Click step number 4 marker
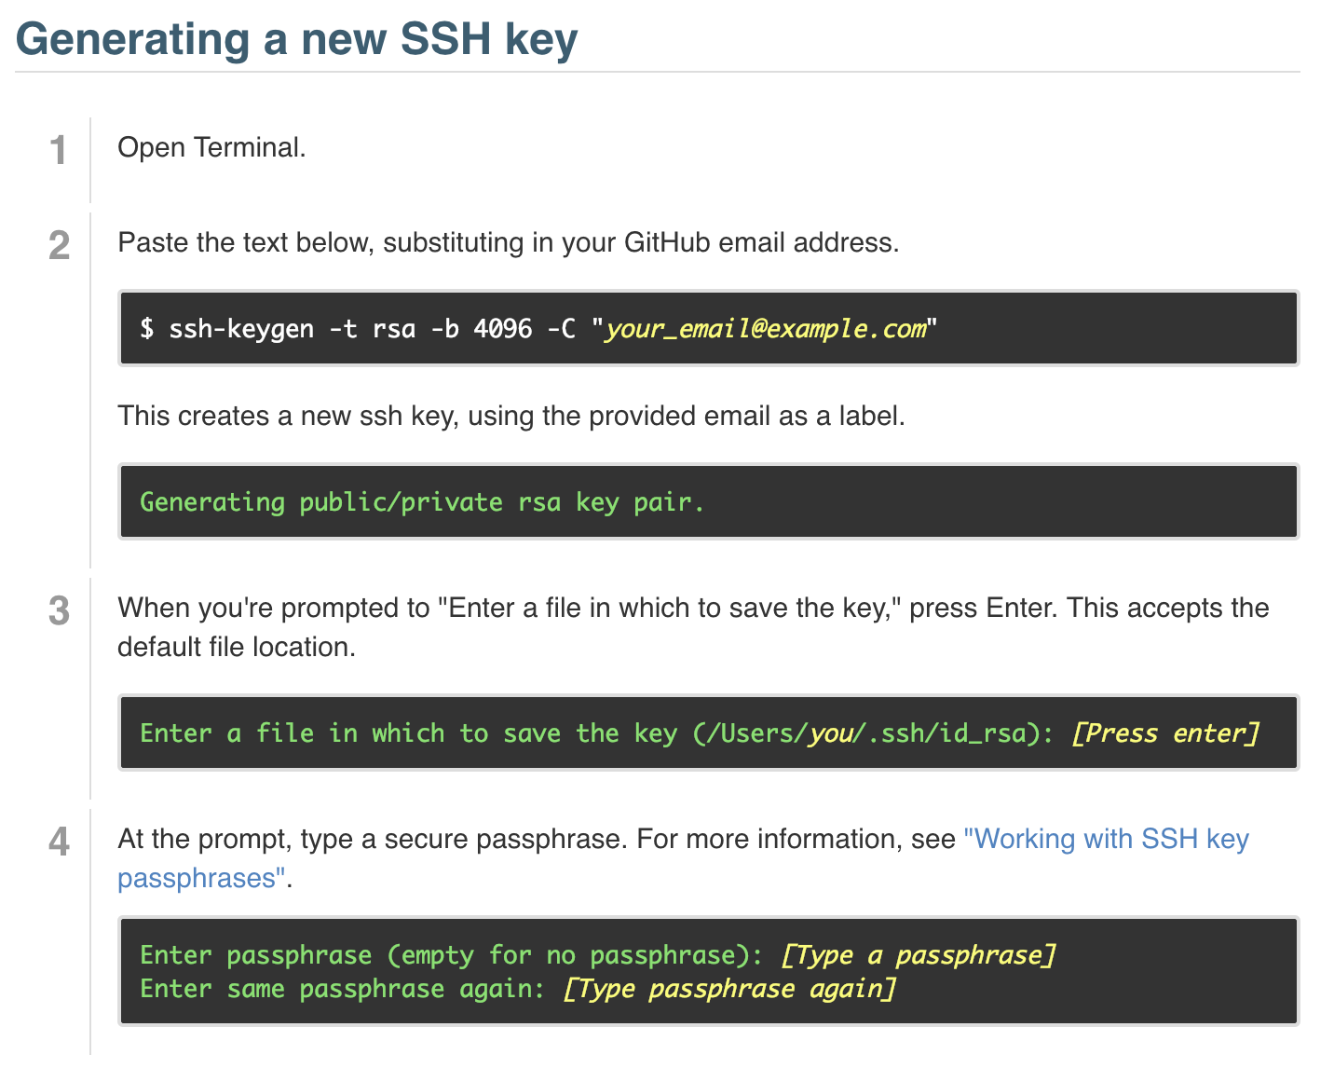This screenshot has height=1068, width=1334. (x=59, y=842)
